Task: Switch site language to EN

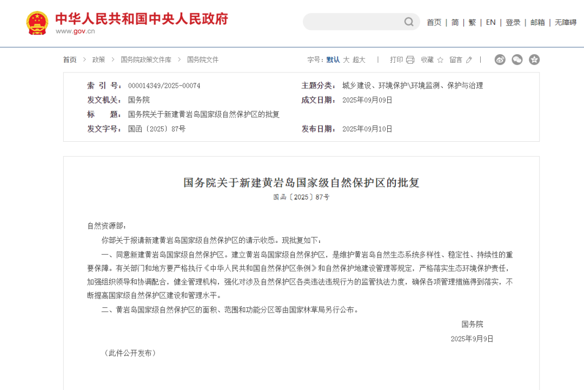Action: point(490,22)
